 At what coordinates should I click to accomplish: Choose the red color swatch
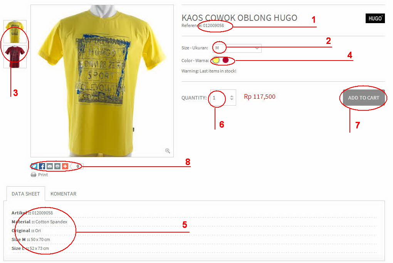(225, 60)
